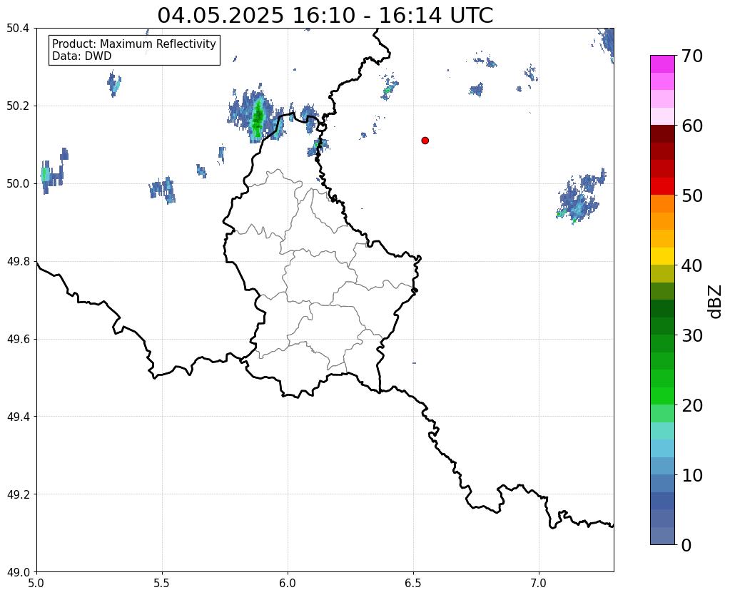Click longitude label 5.5 on x-axis
This screenshot has width=730, height=595.
coord(162,584)
